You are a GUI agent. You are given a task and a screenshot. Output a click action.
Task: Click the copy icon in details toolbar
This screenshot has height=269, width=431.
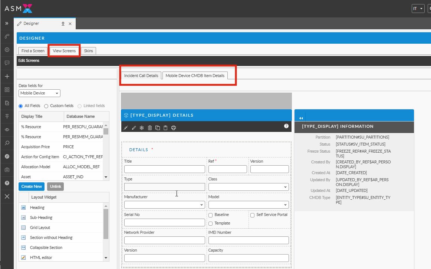(158, 128)
